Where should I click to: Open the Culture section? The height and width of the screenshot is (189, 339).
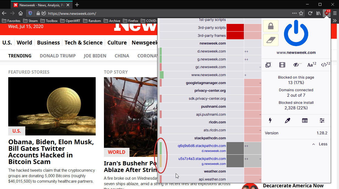pyautogui.click(x=117, y=43)
